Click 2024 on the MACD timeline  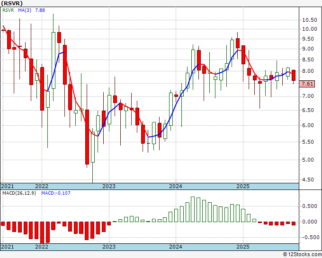point(176,247)
